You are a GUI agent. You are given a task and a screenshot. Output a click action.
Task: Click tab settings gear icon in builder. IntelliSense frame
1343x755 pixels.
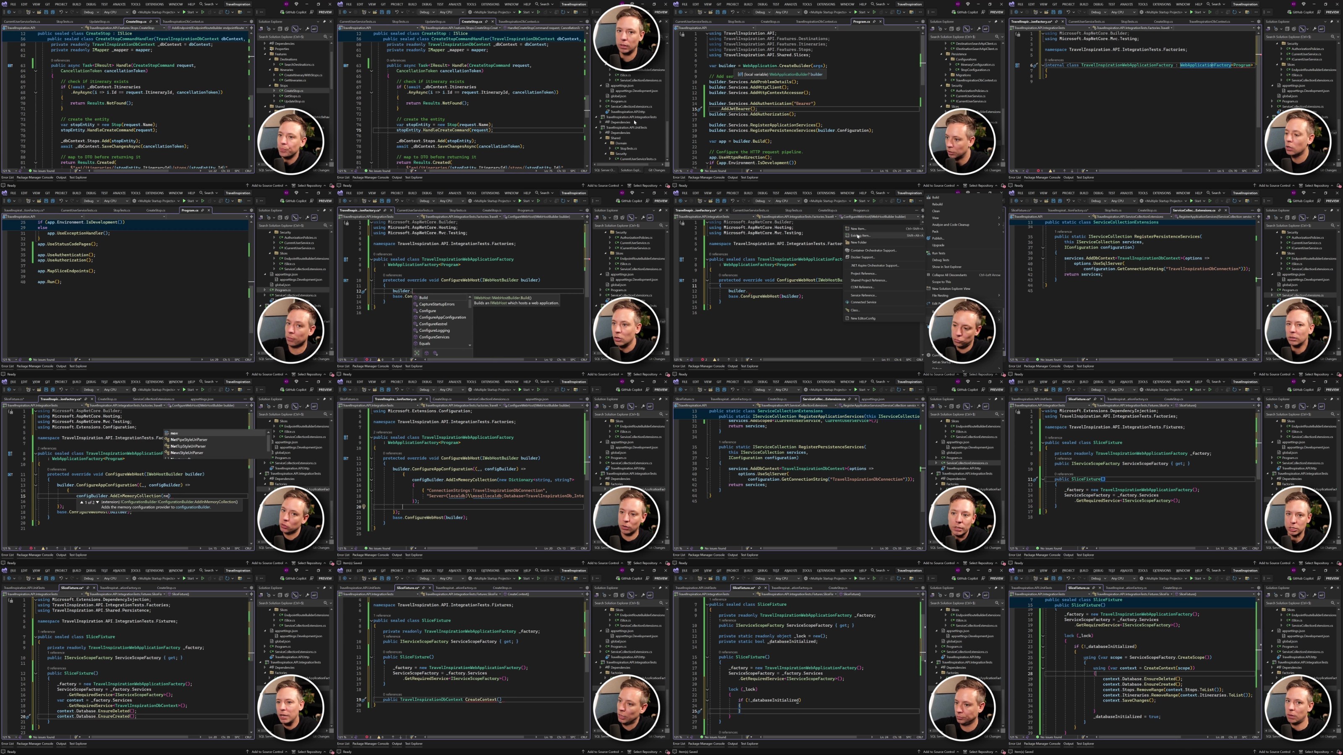point(588,211)
